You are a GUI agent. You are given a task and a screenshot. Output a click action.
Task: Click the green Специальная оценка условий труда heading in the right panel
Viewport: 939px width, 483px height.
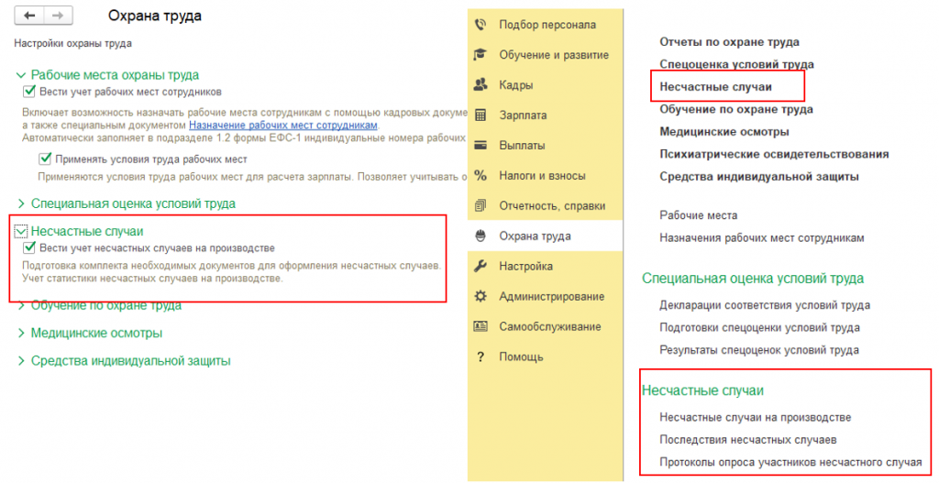(753, 279)
